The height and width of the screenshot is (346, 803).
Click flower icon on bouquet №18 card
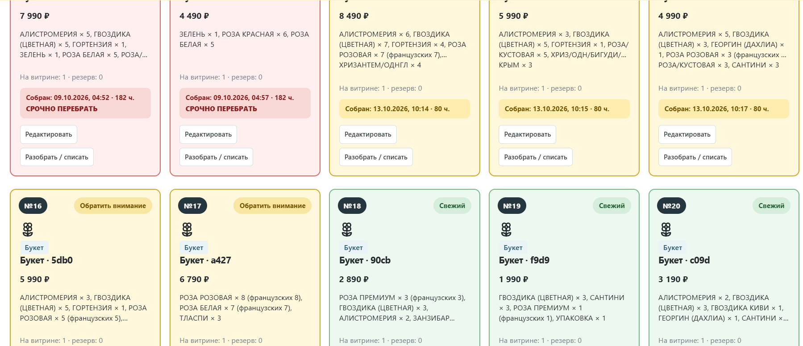coord(347,229)
